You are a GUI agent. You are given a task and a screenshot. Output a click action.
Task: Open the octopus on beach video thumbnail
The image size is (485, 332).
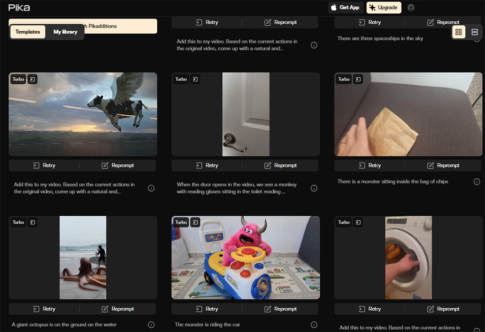[83, 258]
